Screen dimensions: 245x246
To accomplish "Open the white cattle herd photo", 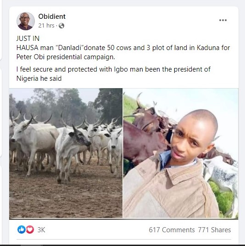I will coord(66,153).
